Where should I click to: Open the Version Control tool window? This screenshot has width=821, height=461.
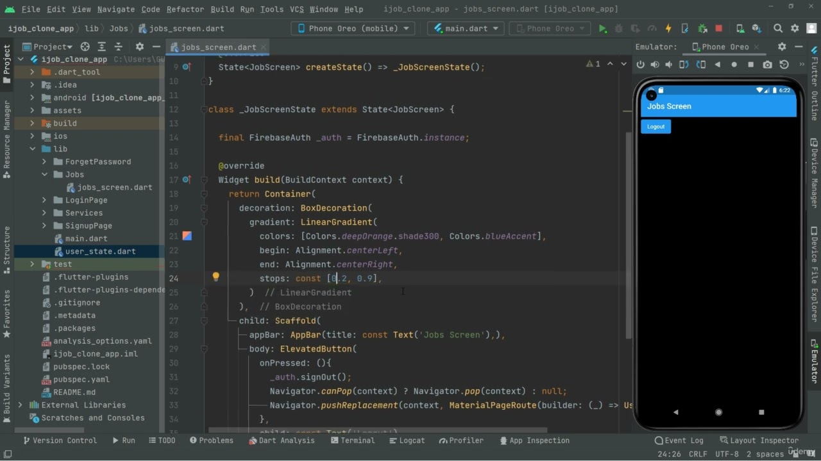(x=60, y=441)
